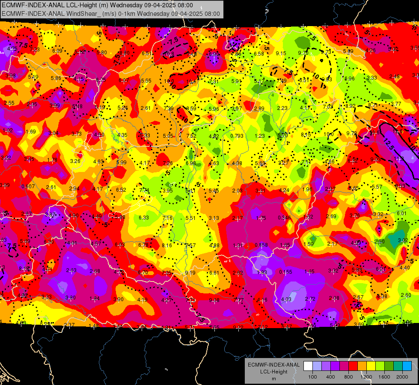Image resolution: width=419 pixels, height=385 pixels.
Task: Click the legend label 800
Action: 348,377
